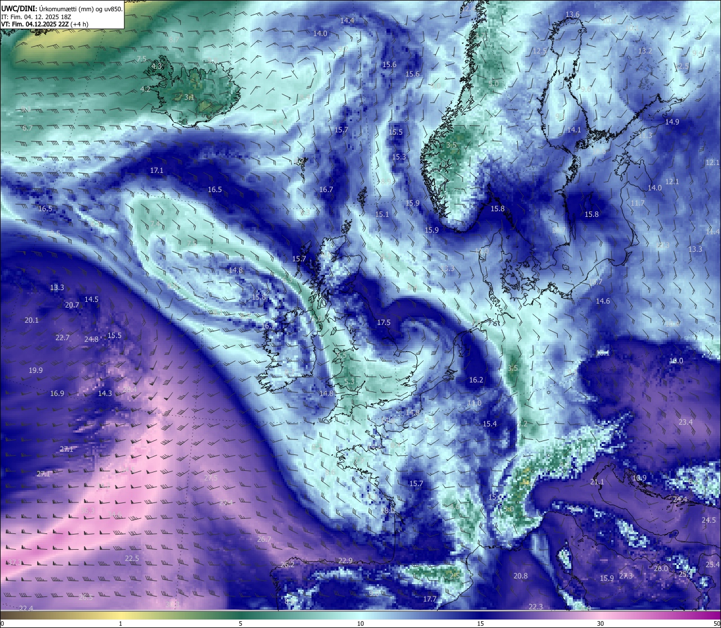Click the 12.5 value over northern Sweden
Screen dimensions: 721x628
[540, 51]
